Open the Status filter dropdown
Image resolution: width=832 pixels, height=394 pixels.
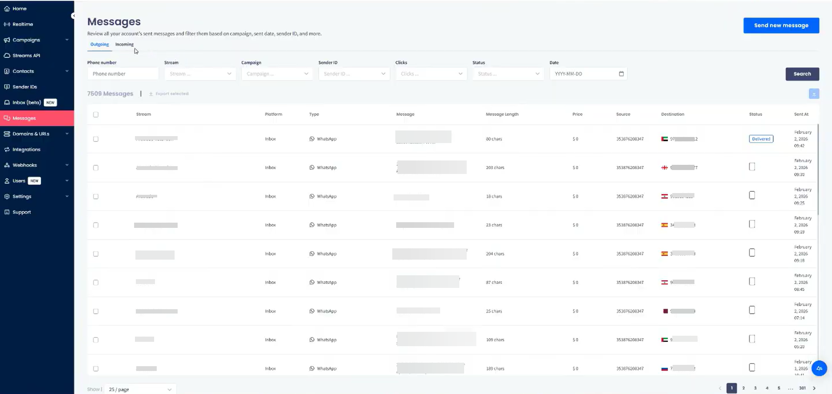(x=508, y=74)
